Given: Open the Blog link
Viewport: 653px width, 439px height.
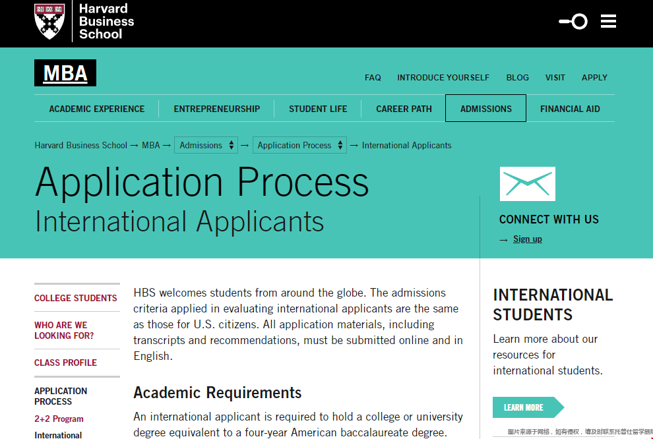Looking at the screenshot, I should [517, 77].
